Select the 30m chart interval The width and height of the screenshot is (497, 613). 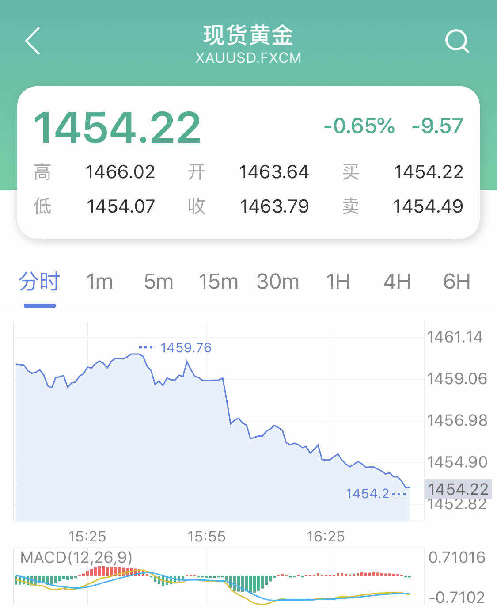tap(278, 282)
